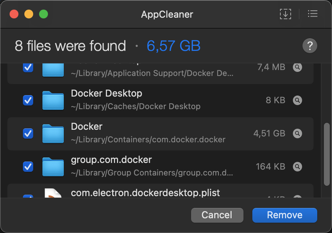Uncheck the Docker Desktop caches checkbox
The image size is (332, 233).
(x=28, y=100)
